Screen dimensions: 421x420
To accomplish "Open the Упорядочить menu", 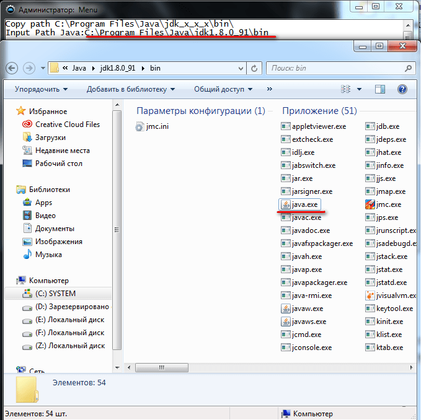I will coord(41,89).
